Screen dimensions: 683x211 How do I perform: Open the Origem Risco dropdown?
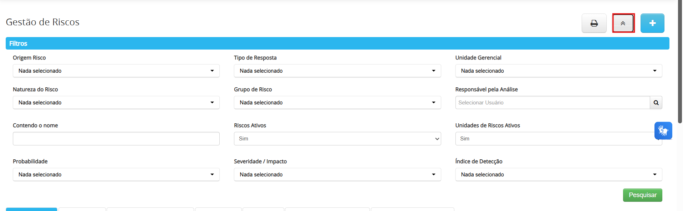tap(116, 71)
